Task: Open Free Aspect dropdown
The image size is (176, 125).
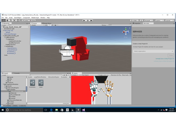Action: point(90,75)
